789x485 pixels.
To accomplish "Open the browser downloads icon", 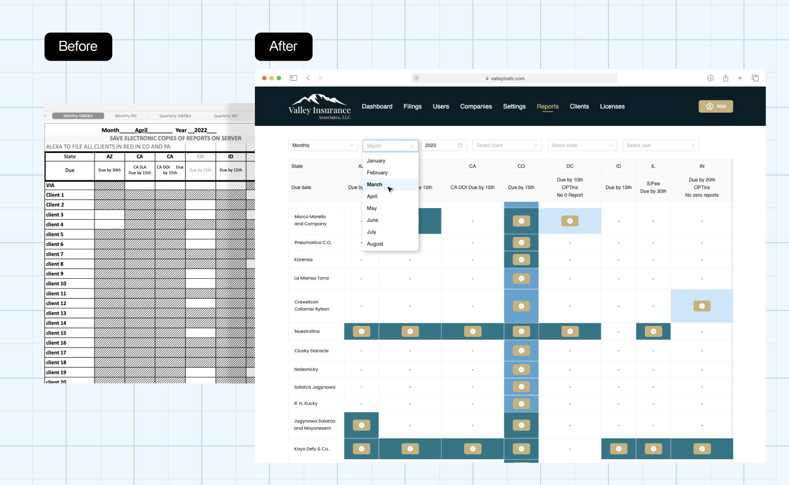I will coord(710,78).
